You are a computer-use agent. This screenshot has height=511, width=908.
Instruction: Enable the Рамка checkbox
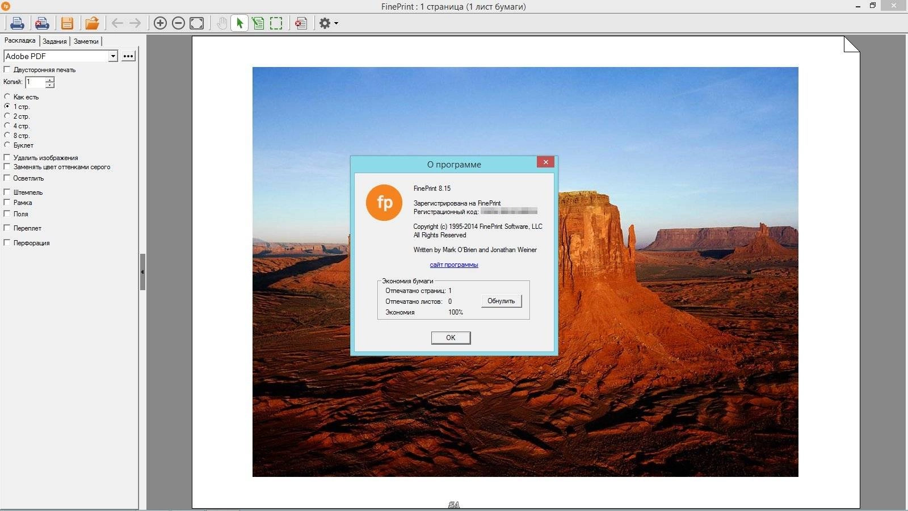click(x=7, y=202)
